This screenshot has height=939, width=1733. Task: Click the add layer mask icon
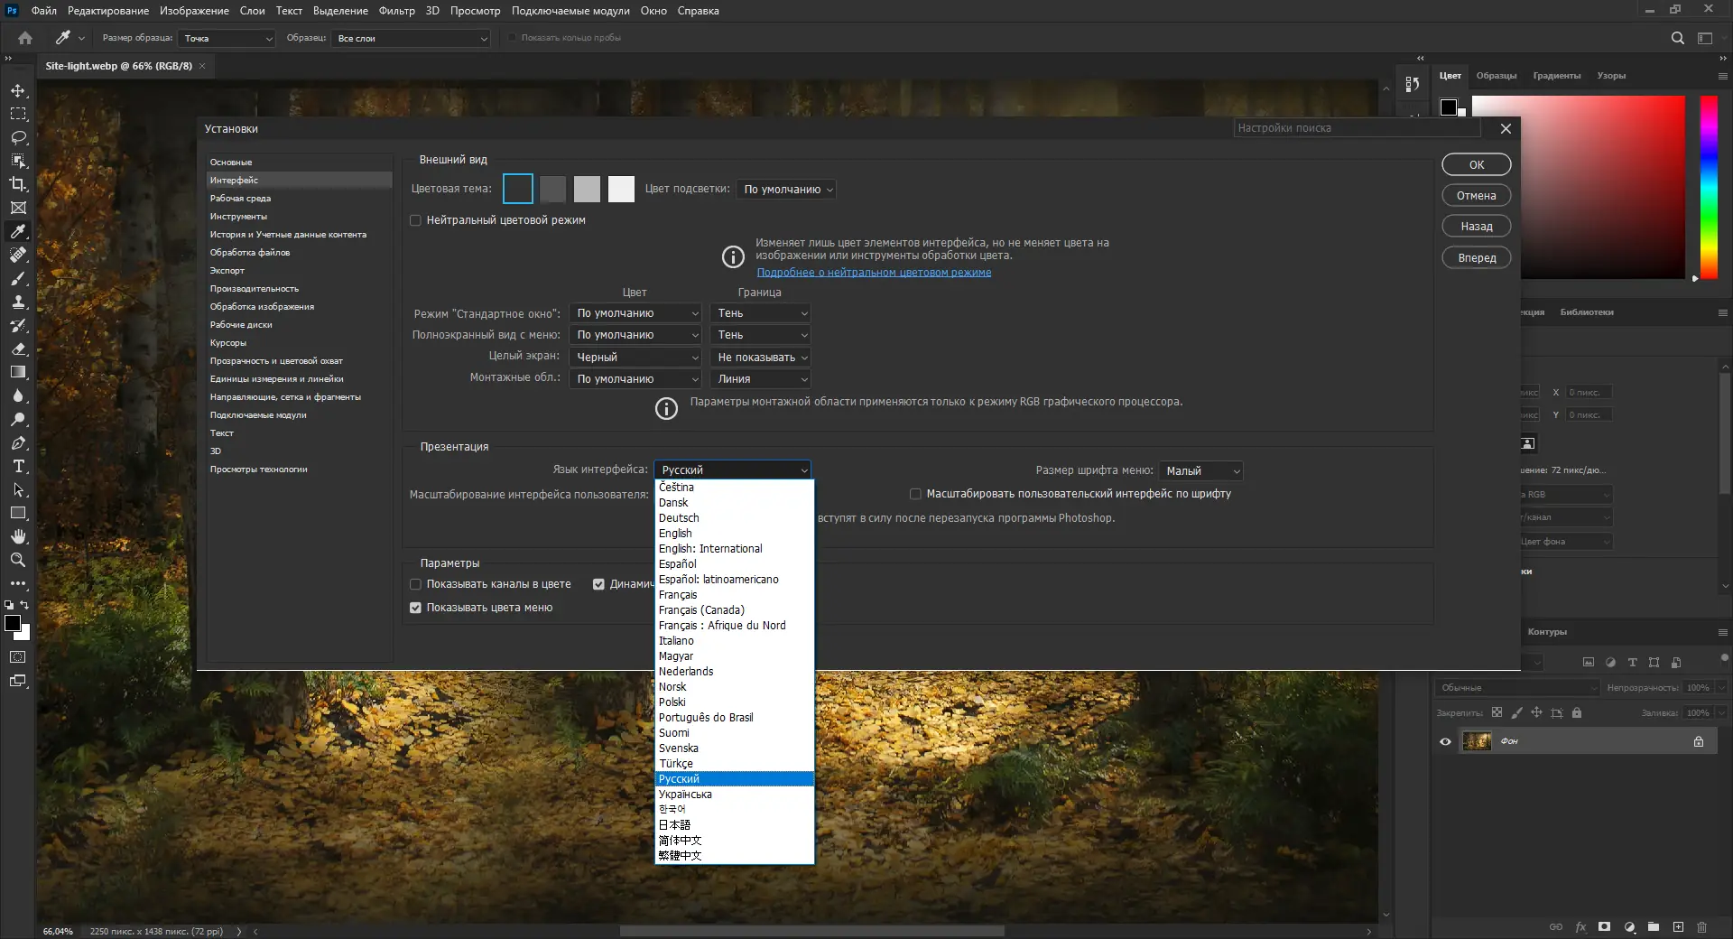[1604, 926]
